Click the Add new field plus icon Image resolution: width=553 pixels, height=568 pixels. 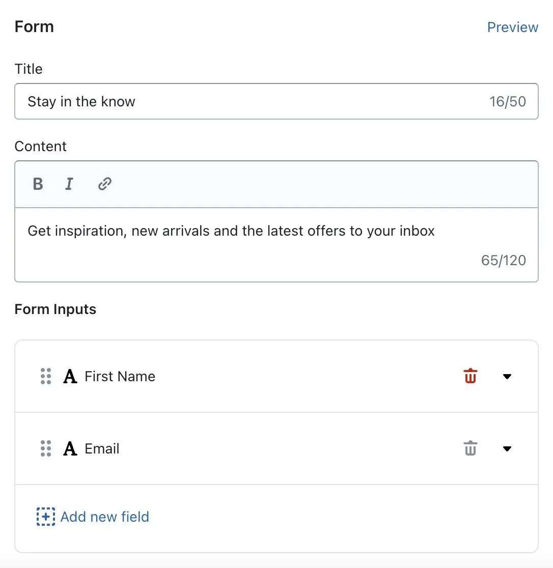(46, 517)
